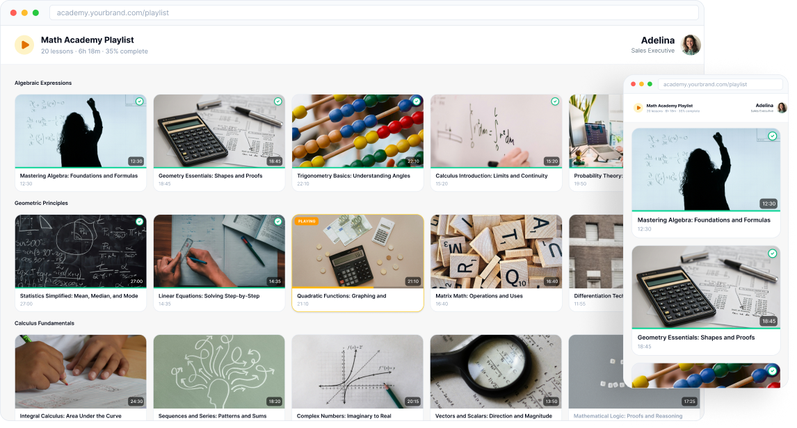Toggle completed checkmark on Statistics Simplified card
797x428 pixels.
(139, 222)
